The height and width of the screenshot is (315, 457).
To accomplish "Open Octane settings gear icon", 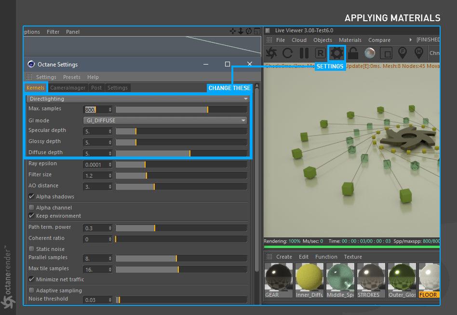I will coord(336,52).
